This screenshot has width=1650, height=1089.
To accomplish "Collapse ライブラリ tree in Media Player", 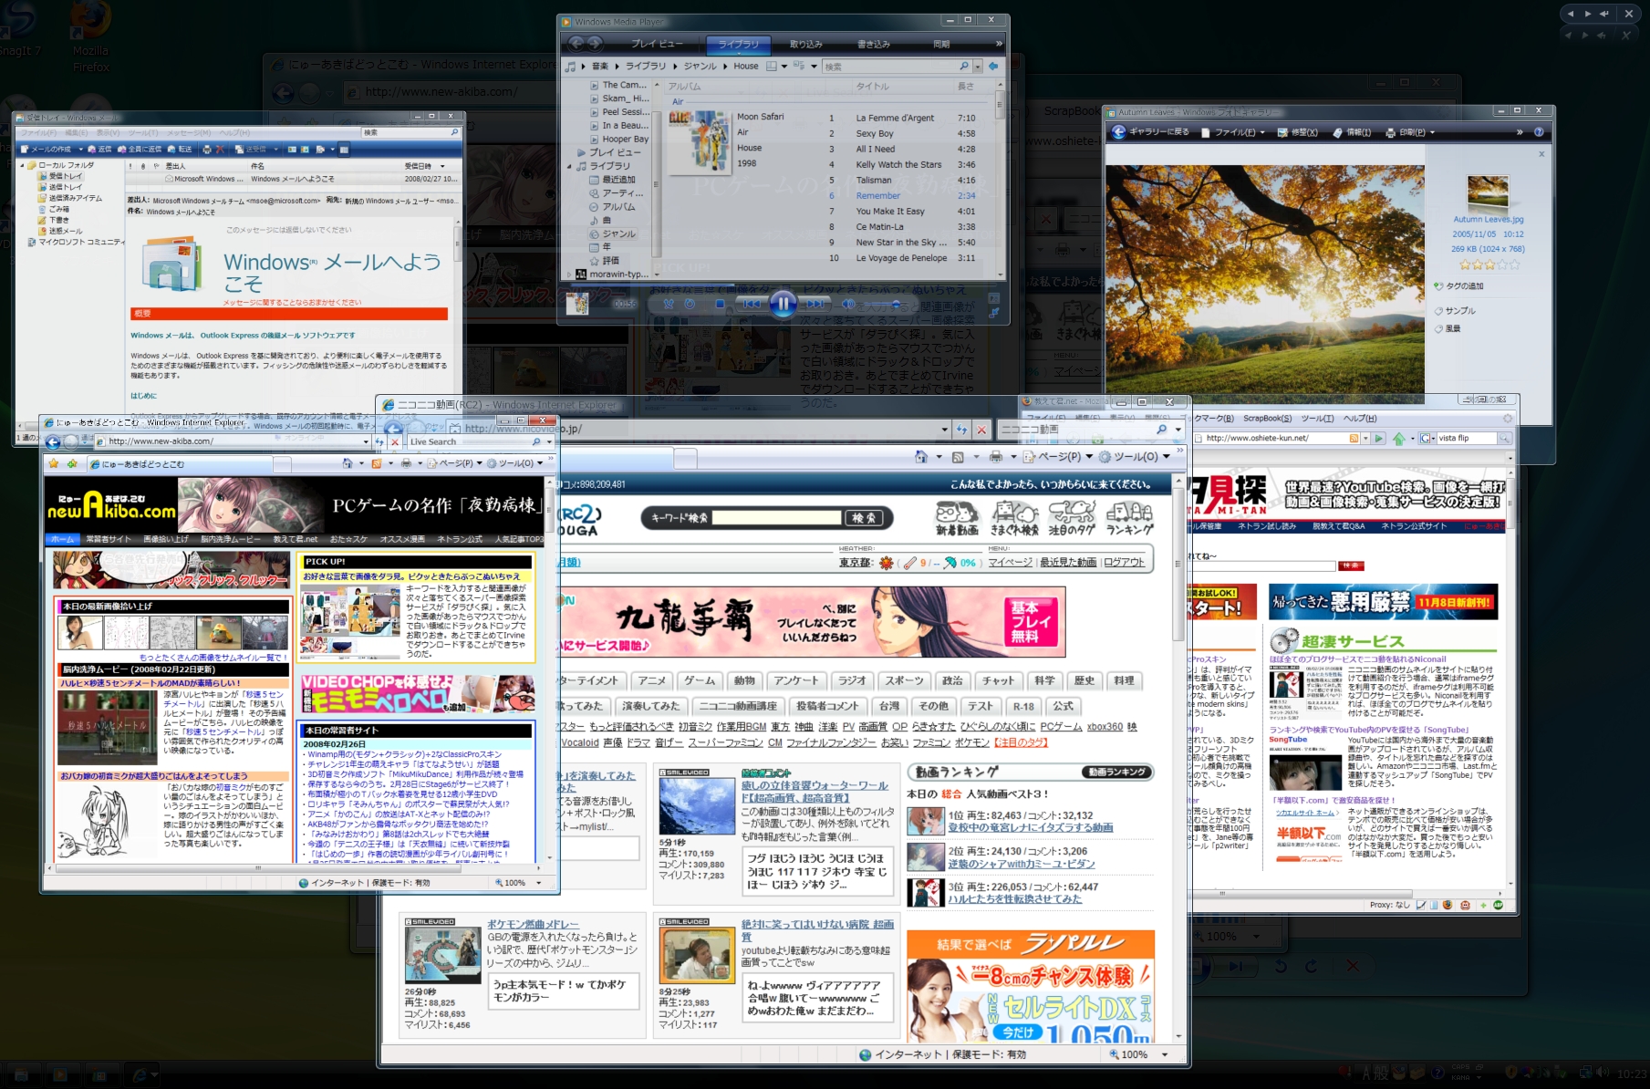I will click(x=570, y=166).
